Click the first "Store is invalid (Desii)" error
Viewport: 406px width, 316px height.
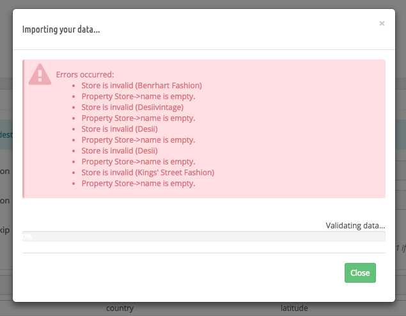(x=119, y=129)
